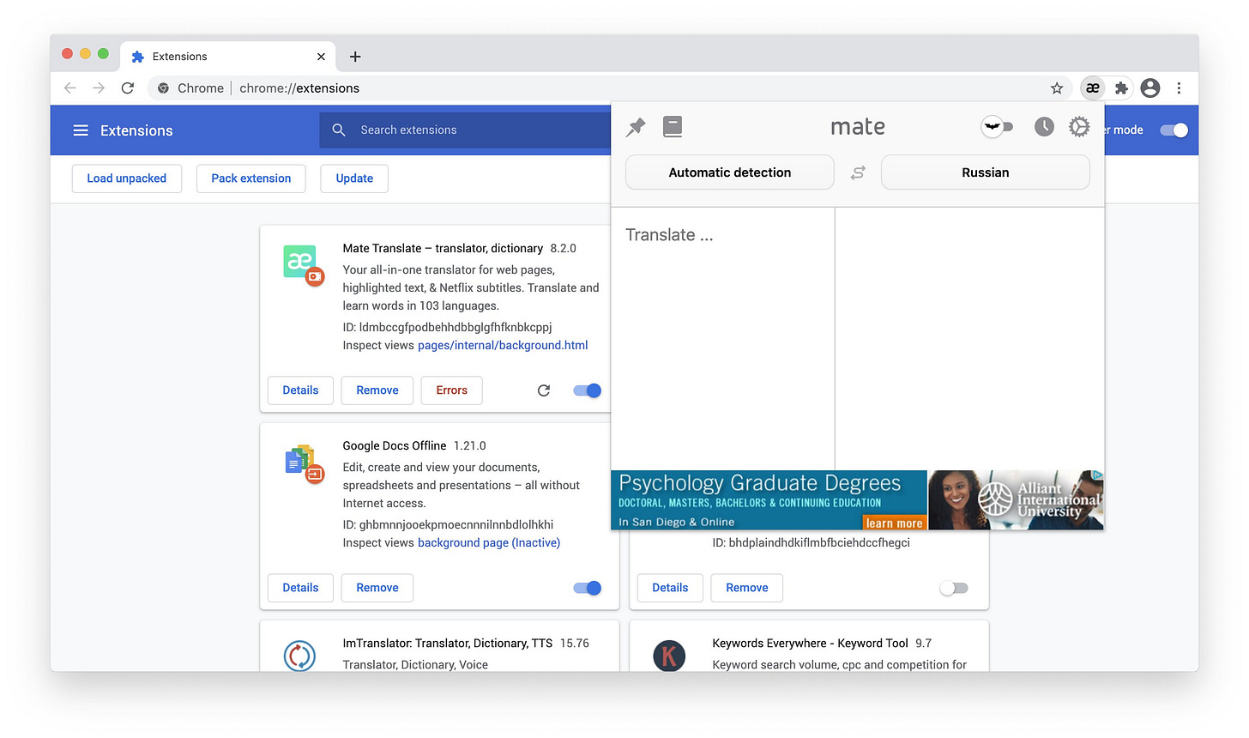Go forward to the next page
Screen dimensions: 1249x738
pyautogui.click(x=99, y=88)
